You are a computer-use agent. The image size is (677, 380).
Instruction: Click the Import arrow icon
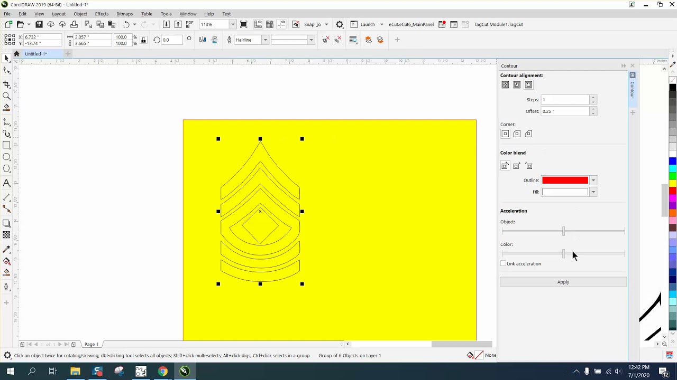166,24
